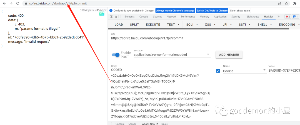Click the browser back arrow
The height and width of the screenshot is (125, 300).
[4, 3]
